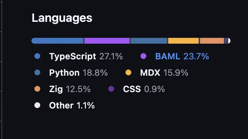Viewport: 248px width, 139px height.
Task: Click the TypeScript segment of language bar
Action: coord(57,41)
